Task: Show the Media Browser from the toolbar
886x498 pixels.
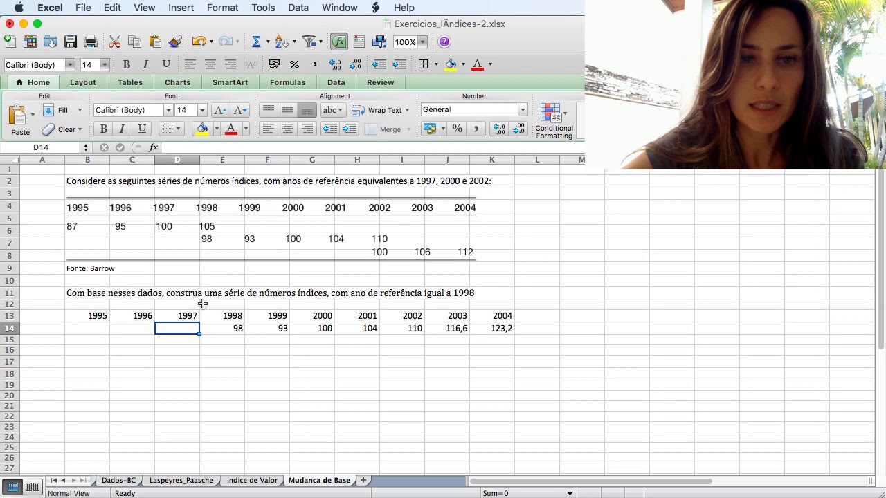Action: click(379, 42)
